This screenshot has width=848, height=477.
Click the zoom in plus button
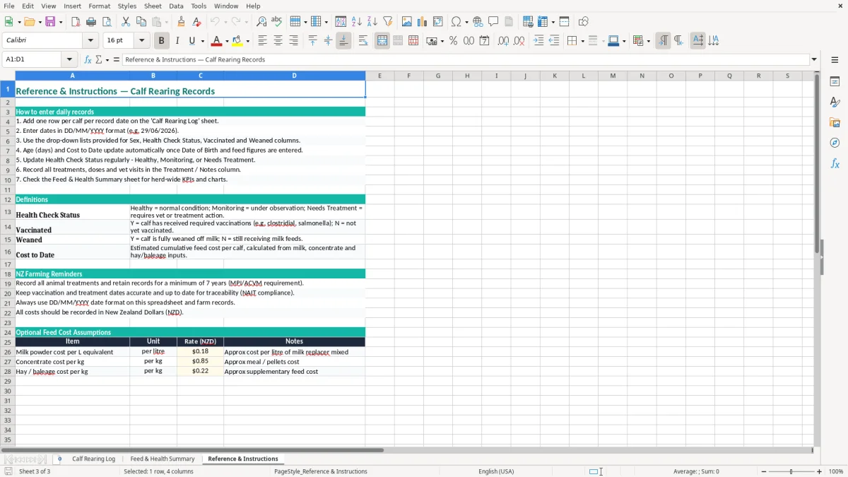pyautogui.click(x=820, y=471)
